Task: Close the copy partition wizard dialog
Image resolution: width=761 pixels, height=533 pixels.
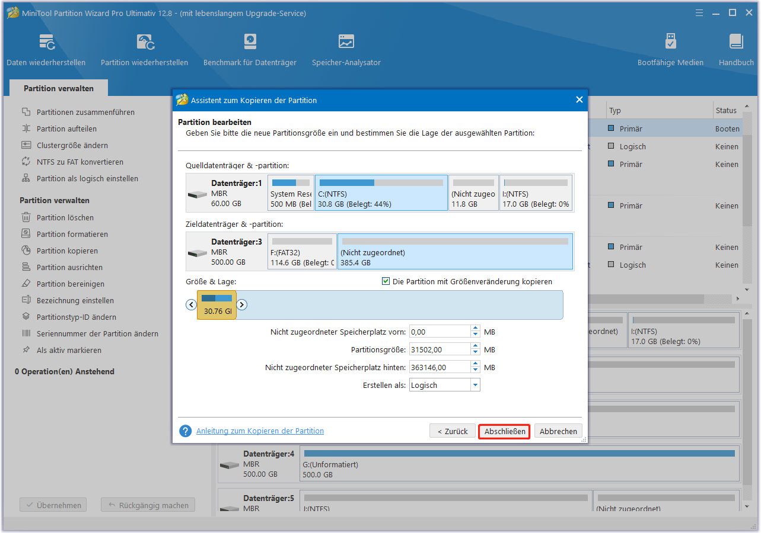Action: [x=579, y=100]
